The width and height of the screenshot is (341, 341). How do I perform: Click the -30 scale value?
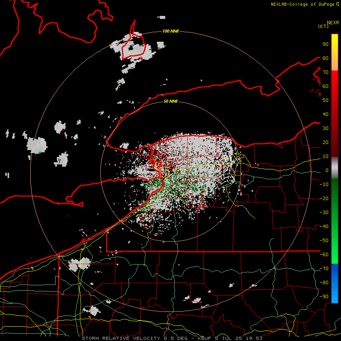(324, 213)
